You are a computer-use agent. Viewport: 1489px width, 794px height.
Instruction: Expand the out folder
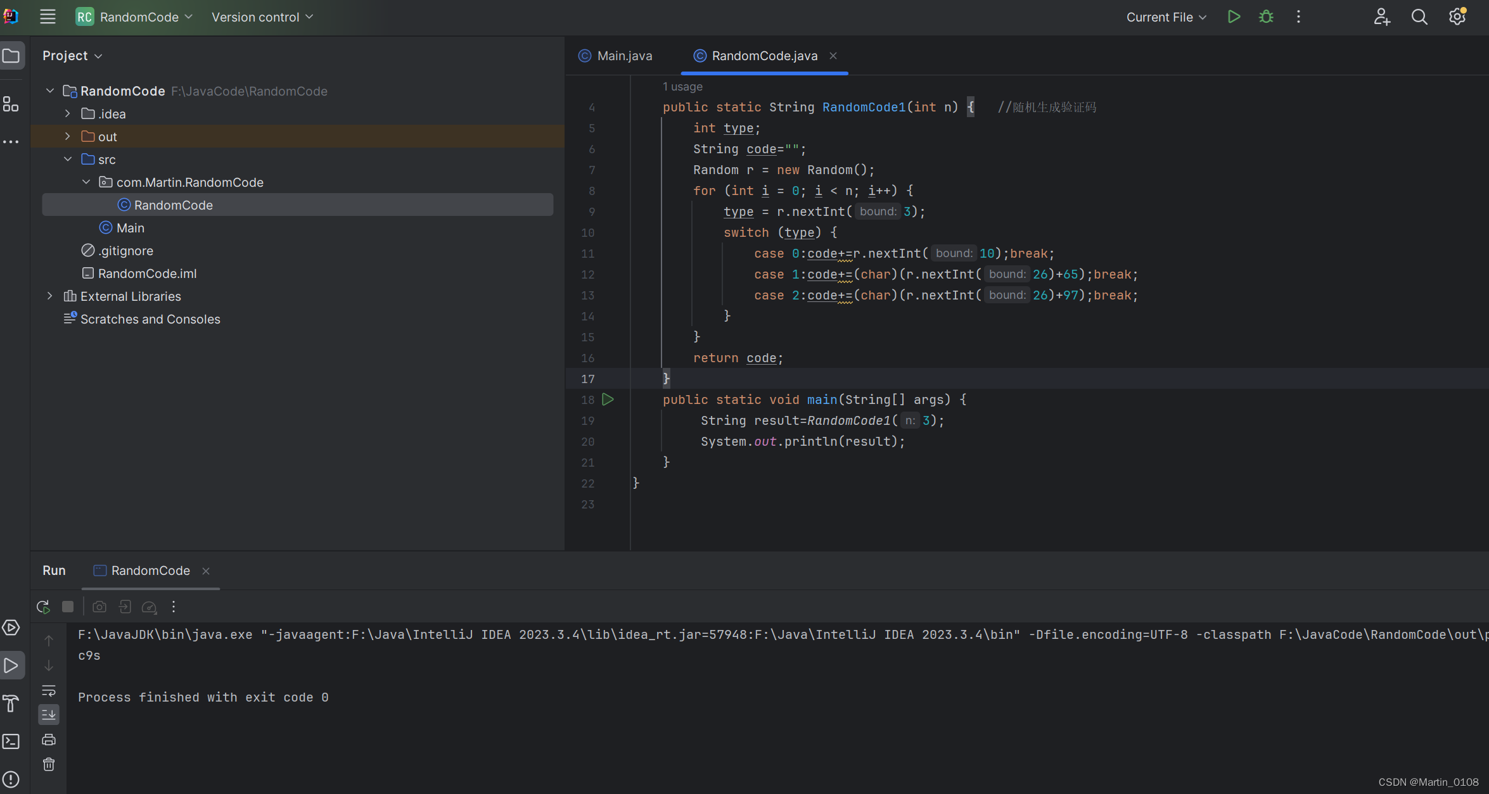68,137
